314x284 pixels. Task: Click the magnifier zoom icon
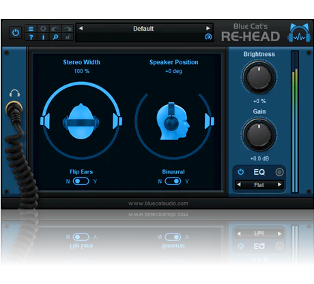(55, 37)
